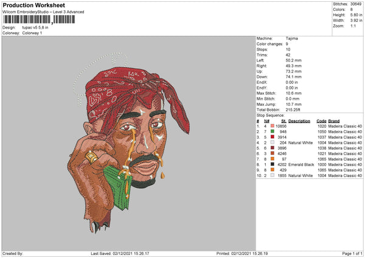Click thread code '1021' in row 6
Image resolution: width=365 pixels, height=258 pixels.
click(322, 154)
